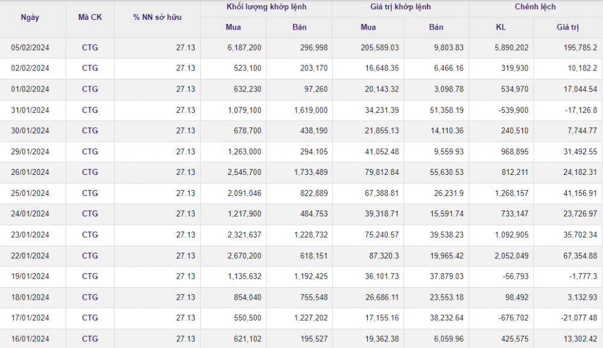Select the date cell 29/01/2024

pyautogui.click(x=30, y=151)
